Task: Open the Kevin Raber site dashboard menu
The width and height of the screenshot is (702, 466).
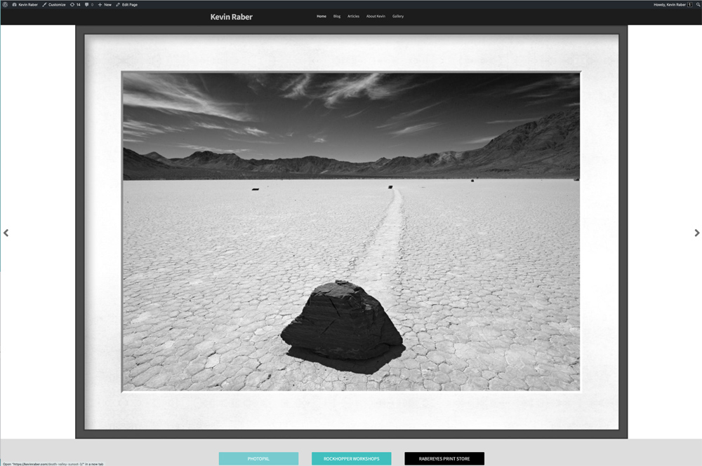Action: [x=26, y=4]
